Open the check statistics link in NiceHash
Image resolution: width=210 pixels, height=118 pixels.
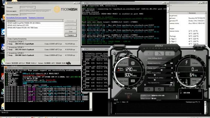tap(36, 18)
